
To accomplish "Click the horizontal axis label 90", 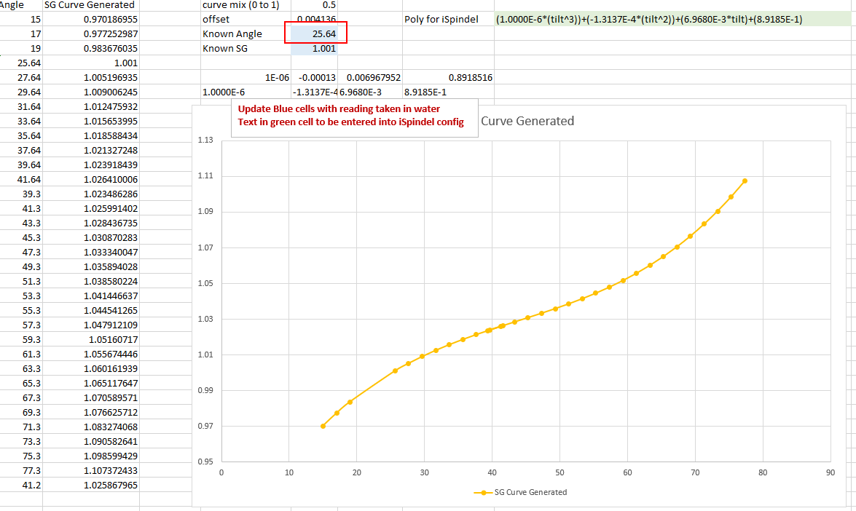I will (x=830, y=472).
